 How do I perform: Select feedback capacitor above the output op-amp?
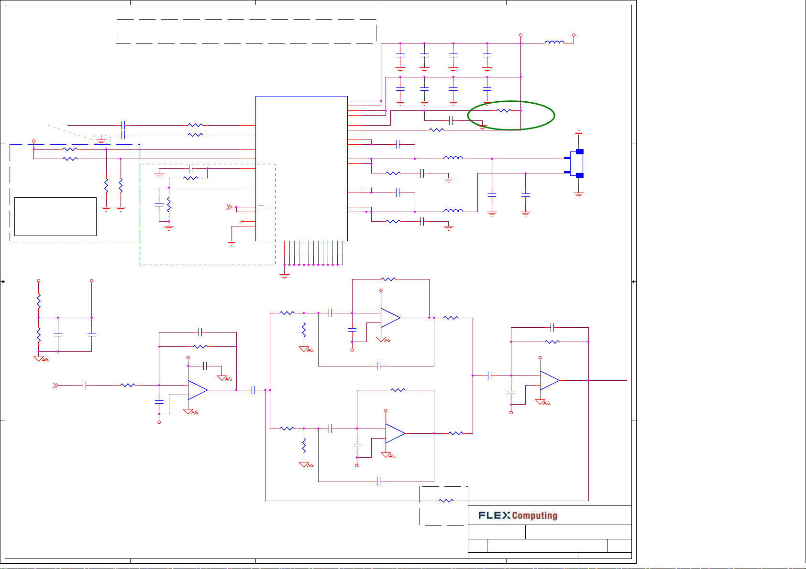[552, 327]
